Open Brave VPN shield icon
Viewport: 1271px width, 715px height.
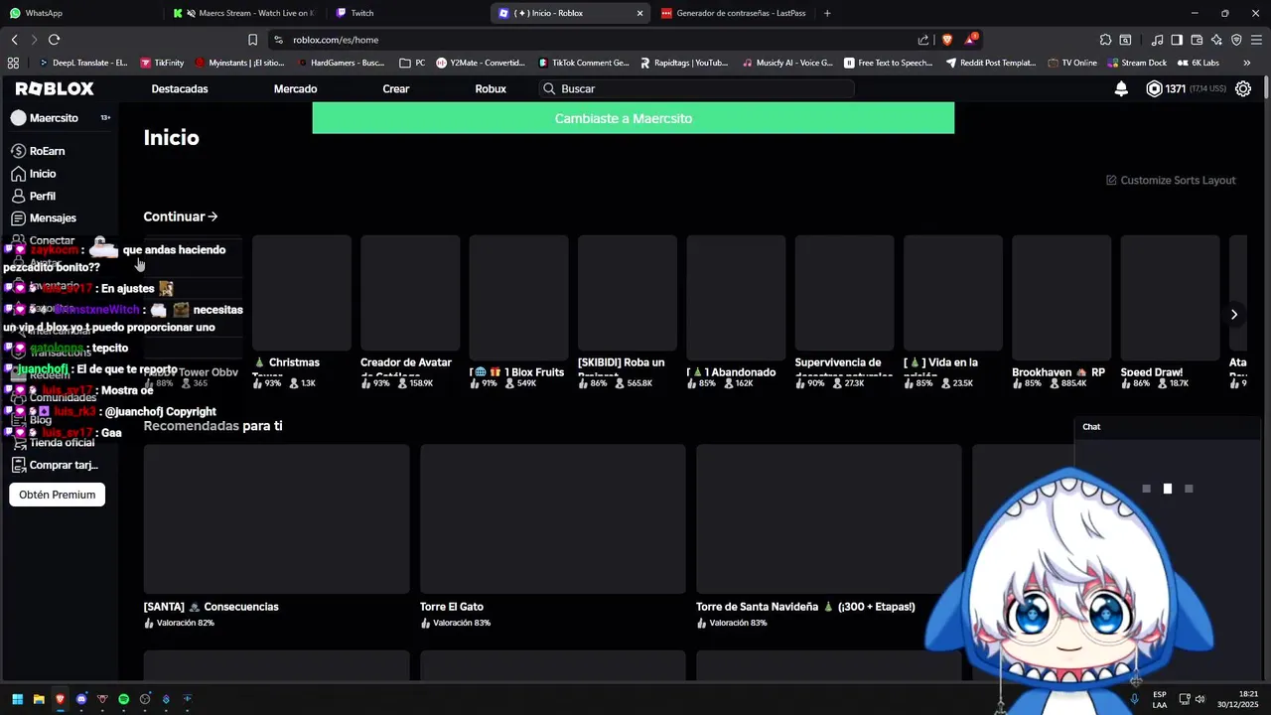[1236, 40]
